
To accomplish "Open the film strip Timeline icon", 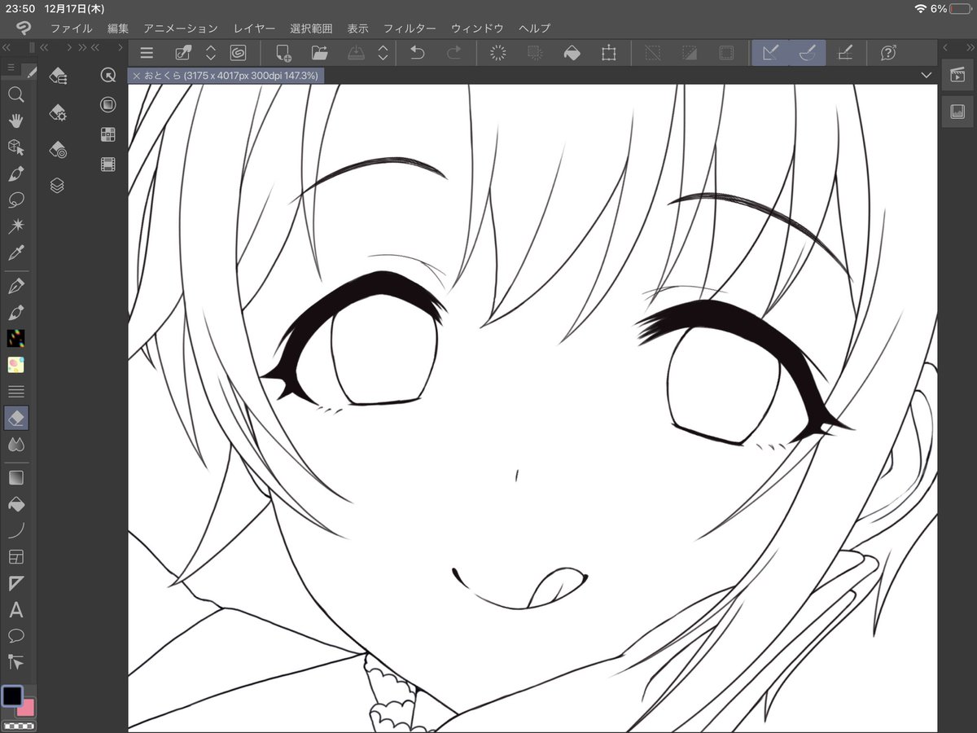I will point(107,165).
